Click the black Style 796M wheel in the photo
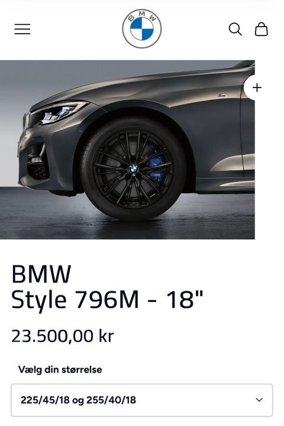The image size is (284, 426). [134, 169]
